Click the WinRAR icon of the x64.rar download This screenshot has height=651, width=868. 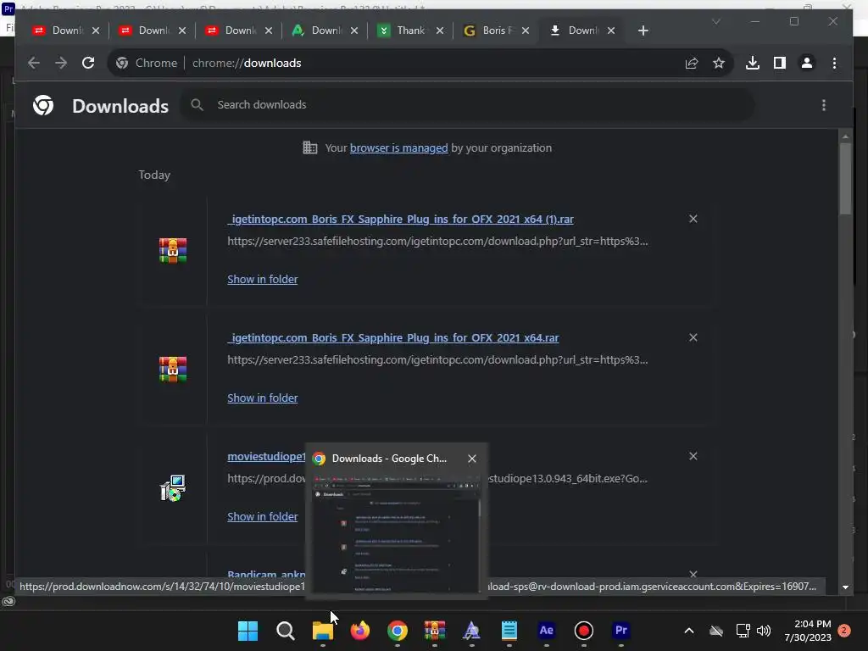173,370
